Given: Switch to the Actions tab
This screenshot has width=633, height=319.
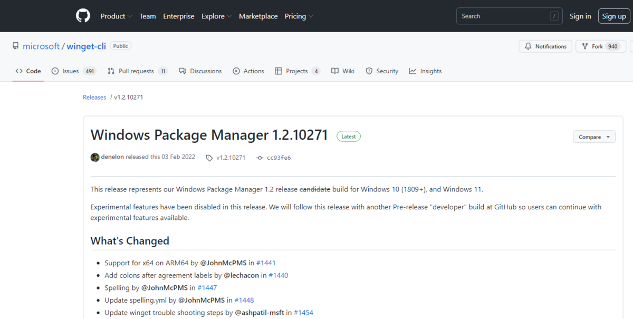Looking at the screenshot, I should 248,71.
